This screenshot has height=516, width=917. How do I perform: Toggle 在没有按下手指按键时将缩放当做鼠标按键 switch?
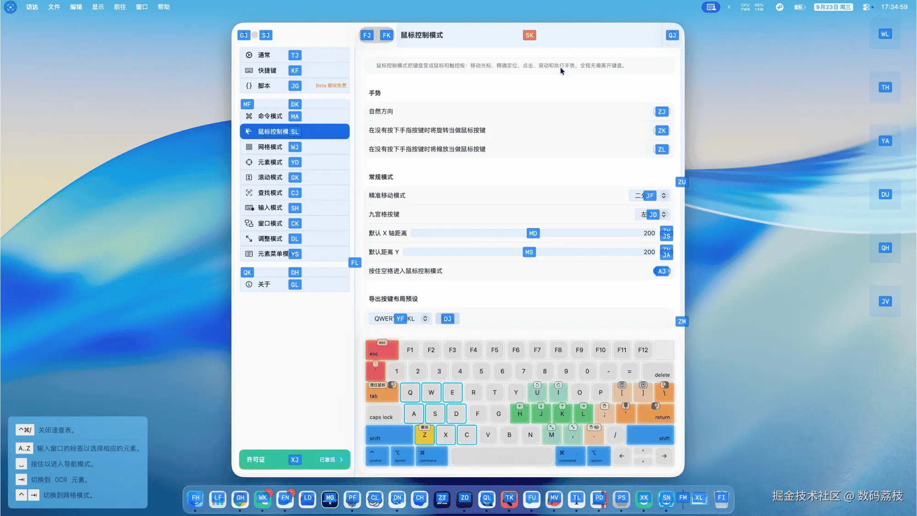click(662, 149)
